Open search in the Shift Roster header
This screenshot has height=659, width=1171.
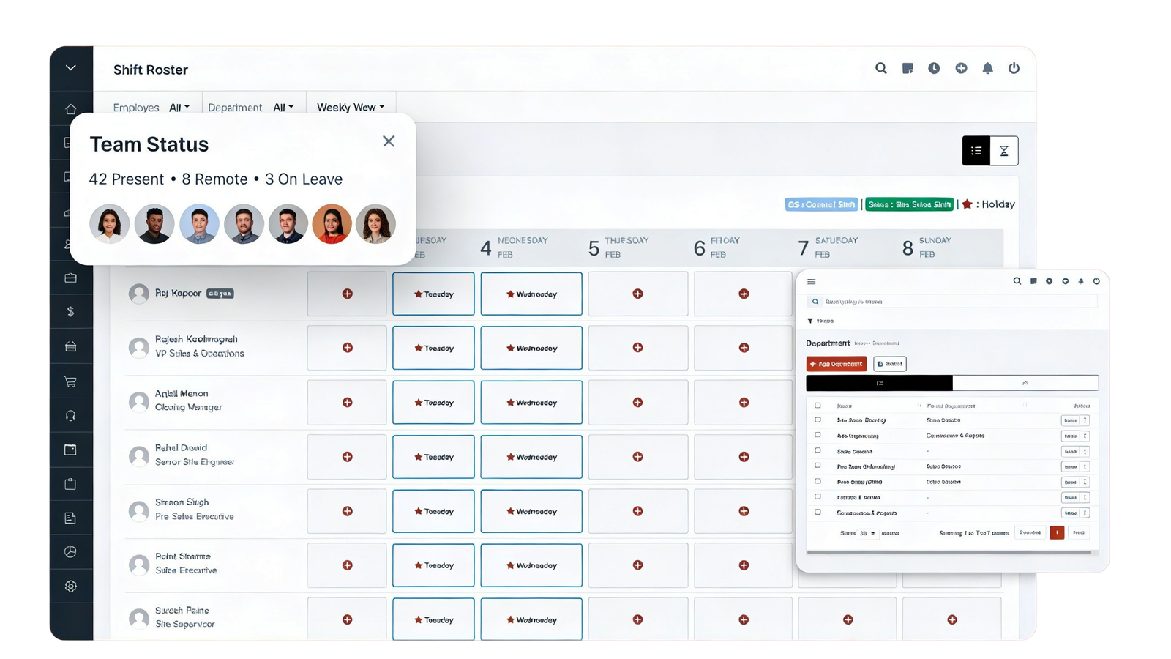pyautogui.click(x=881, y=68)
